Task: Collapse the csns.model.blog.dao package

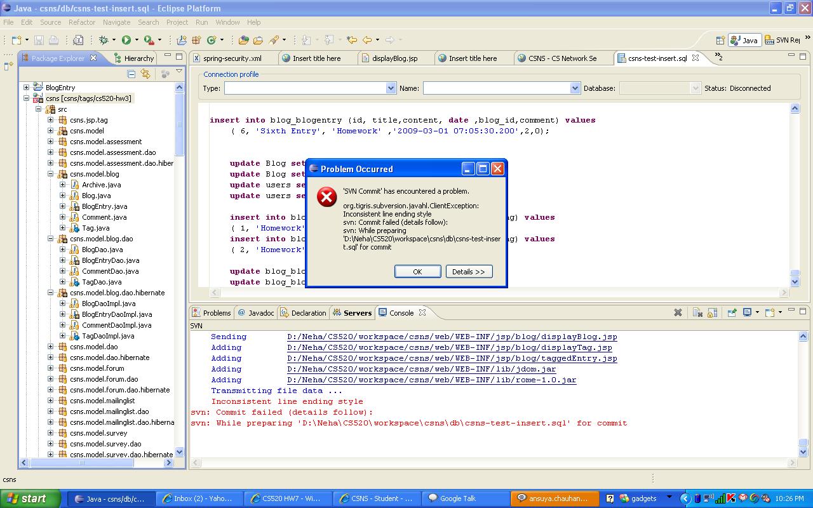Action: 51,239
